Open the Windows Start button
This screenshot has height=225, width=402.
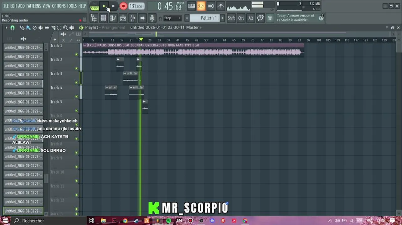tap(5, 221)
